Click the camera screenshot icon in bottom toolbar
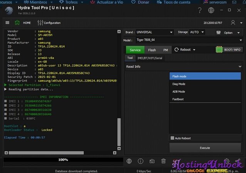Image resolution: width=246 pixels, height=173 pixels. click(152, 161)
